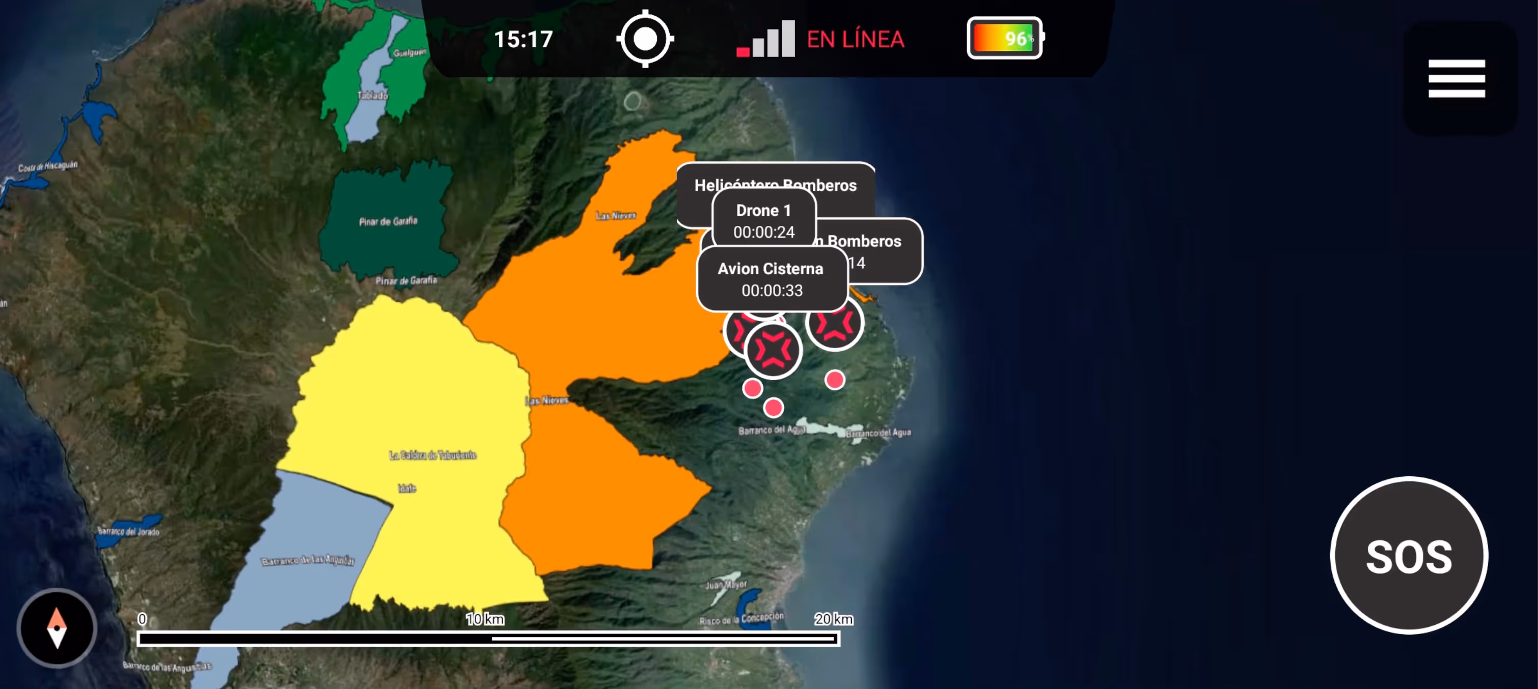Screen dimensions: 1538x689
Task: Open the Drone 1 callout
Action: (x=763, y=218)
